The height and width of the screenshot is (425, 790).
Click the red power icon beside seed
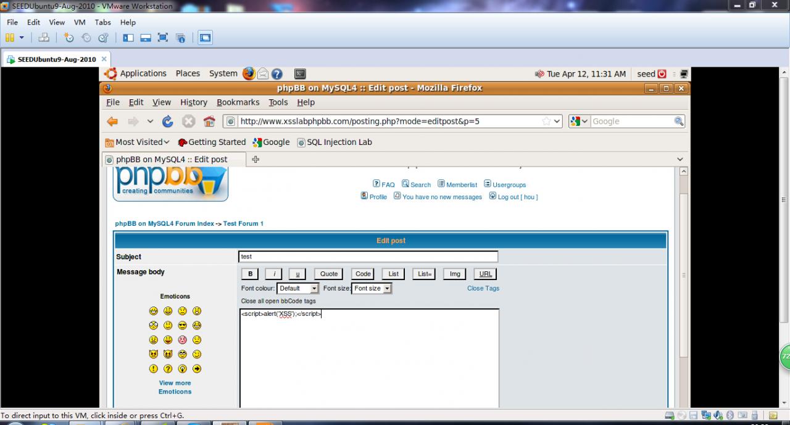coord(662,74)
